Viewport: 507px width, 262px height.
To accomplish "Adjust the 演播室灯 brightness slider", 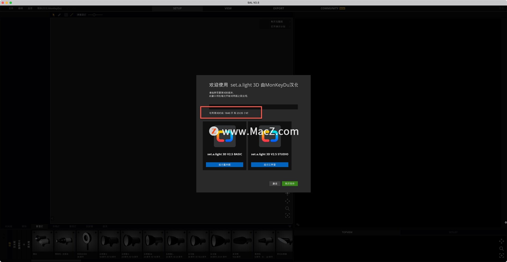I will click(95, 15).
